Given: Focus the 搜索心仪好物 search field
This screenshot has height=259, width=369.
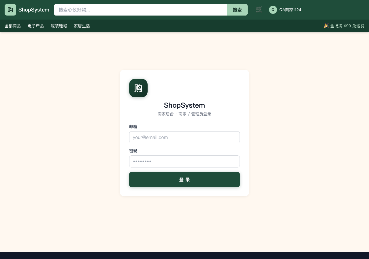Looking at the screenshot, I should [x=140, y=10].
